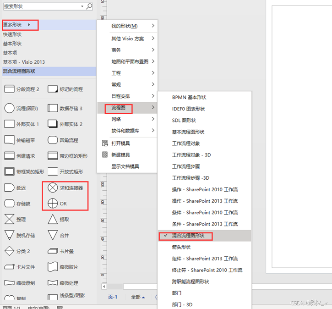The height and width of the screenshot is (309, 332).
Task: Click the 新建模具 icon in menu
Action: [105, 154]
